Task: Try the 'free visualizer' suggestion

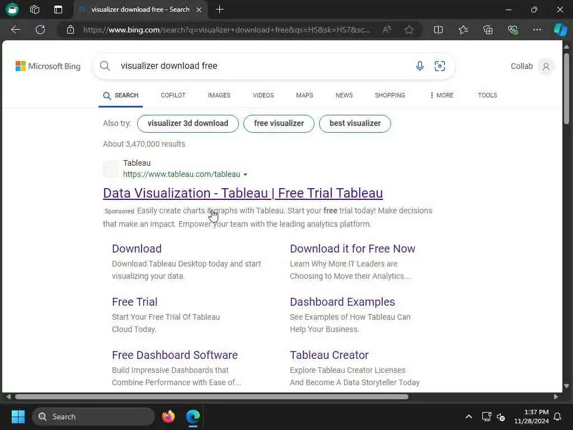Action: 279,123
